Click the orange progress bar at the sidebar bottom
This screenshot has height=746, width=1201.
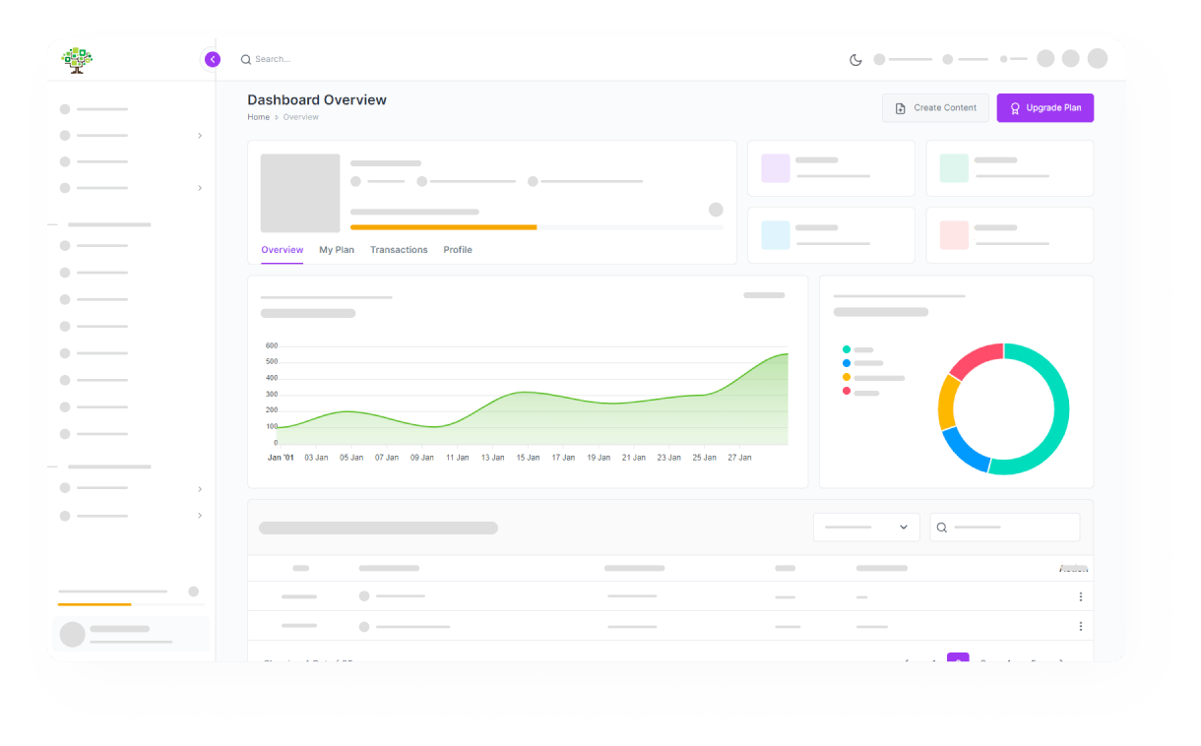[x=95, y=604]
